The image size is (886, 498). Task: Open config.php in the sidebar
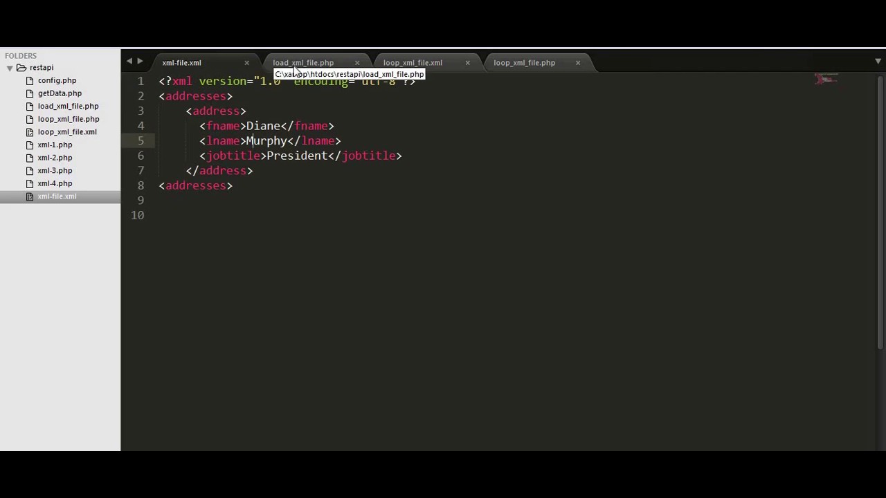click(x=57, y=80)
